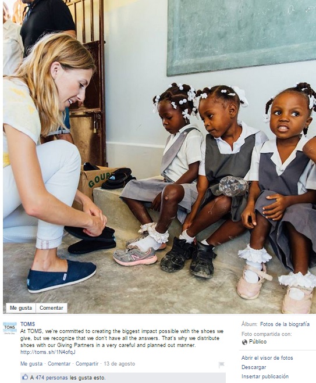Click the Comentar button overlaid on photo
This screenshot has width=316, height=383.
51,308
